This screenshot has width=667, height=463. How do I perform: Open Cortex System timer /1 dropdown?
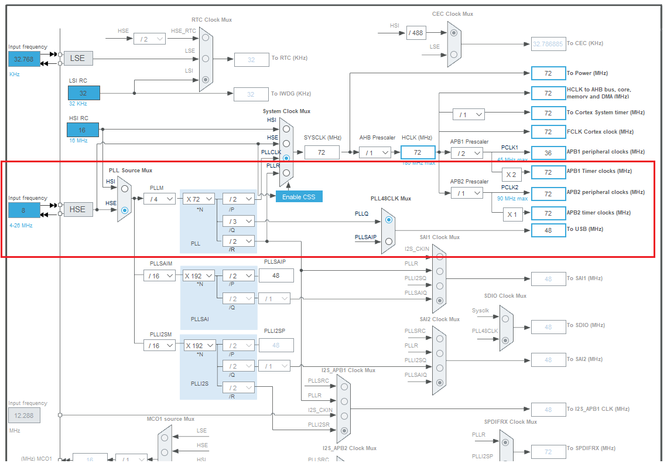[468, 114]
